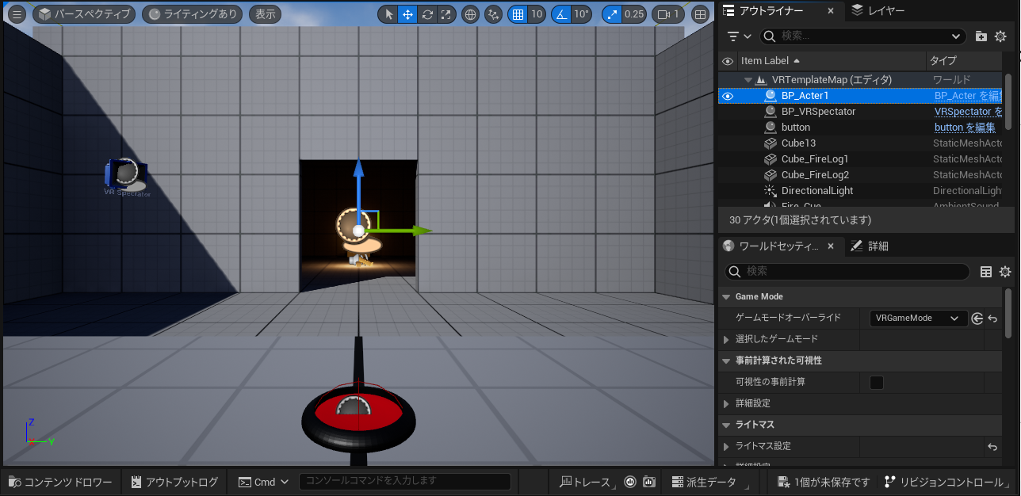Open the パースペクティブ view mode dropdown

pos(84,14)
